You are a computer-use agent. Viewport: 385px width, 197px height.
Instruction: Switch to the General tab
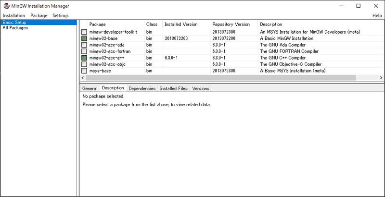(90, 88)
